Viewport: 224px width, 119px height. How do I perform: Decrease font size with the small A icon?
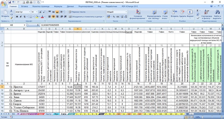coord(44,12)
